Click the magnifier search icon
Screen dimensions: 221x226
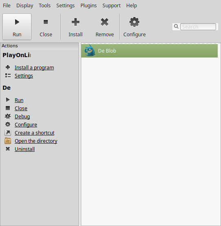(x=176, y=27)
